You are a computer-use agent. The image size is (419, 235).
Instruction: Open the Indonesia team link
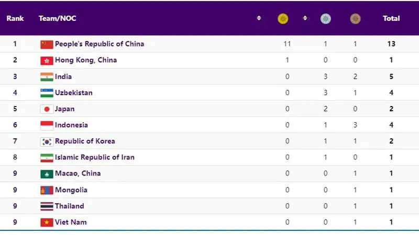coord(71,125)
